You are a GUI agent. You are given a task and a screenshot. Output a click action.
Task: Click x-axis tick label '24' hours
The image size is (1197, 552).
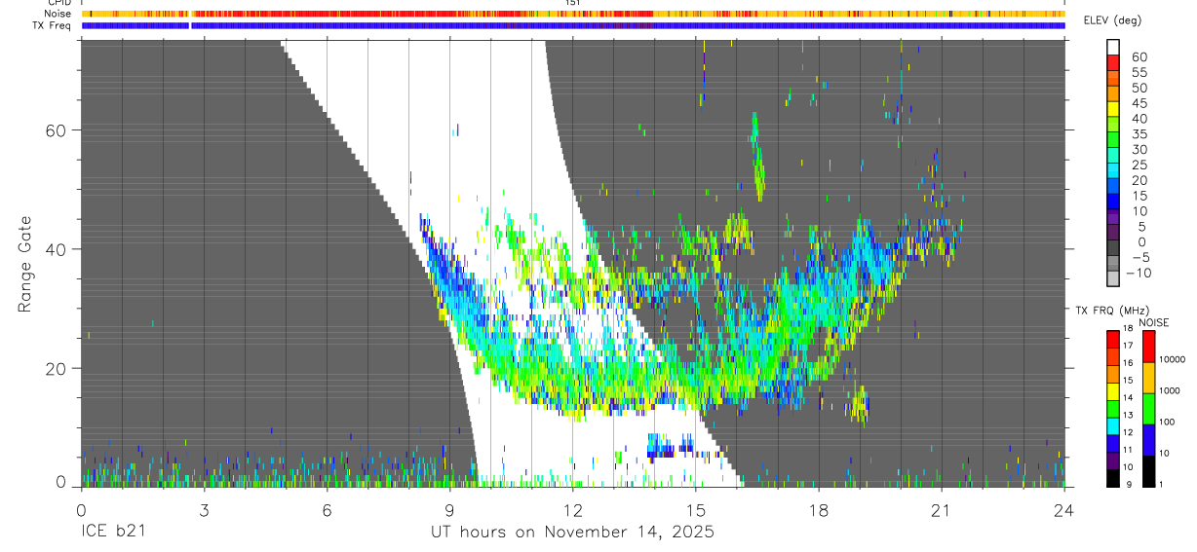tap(1064, 511)
